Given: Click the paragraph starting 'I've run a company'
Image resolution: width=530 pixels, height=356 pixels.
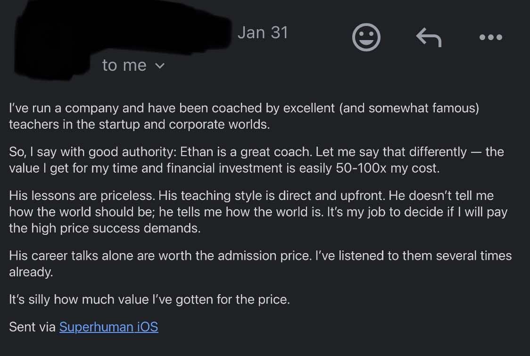Looking at the screenshot, I should tap(244, 116).
